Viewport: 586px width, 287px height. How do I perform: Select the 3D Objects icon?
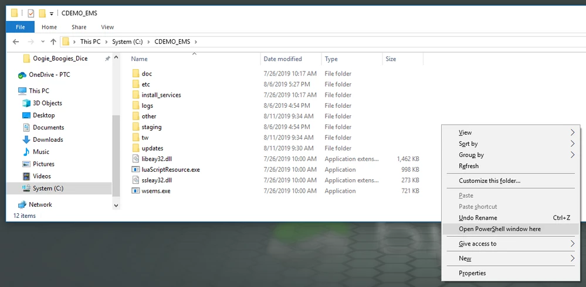[26, 104]
